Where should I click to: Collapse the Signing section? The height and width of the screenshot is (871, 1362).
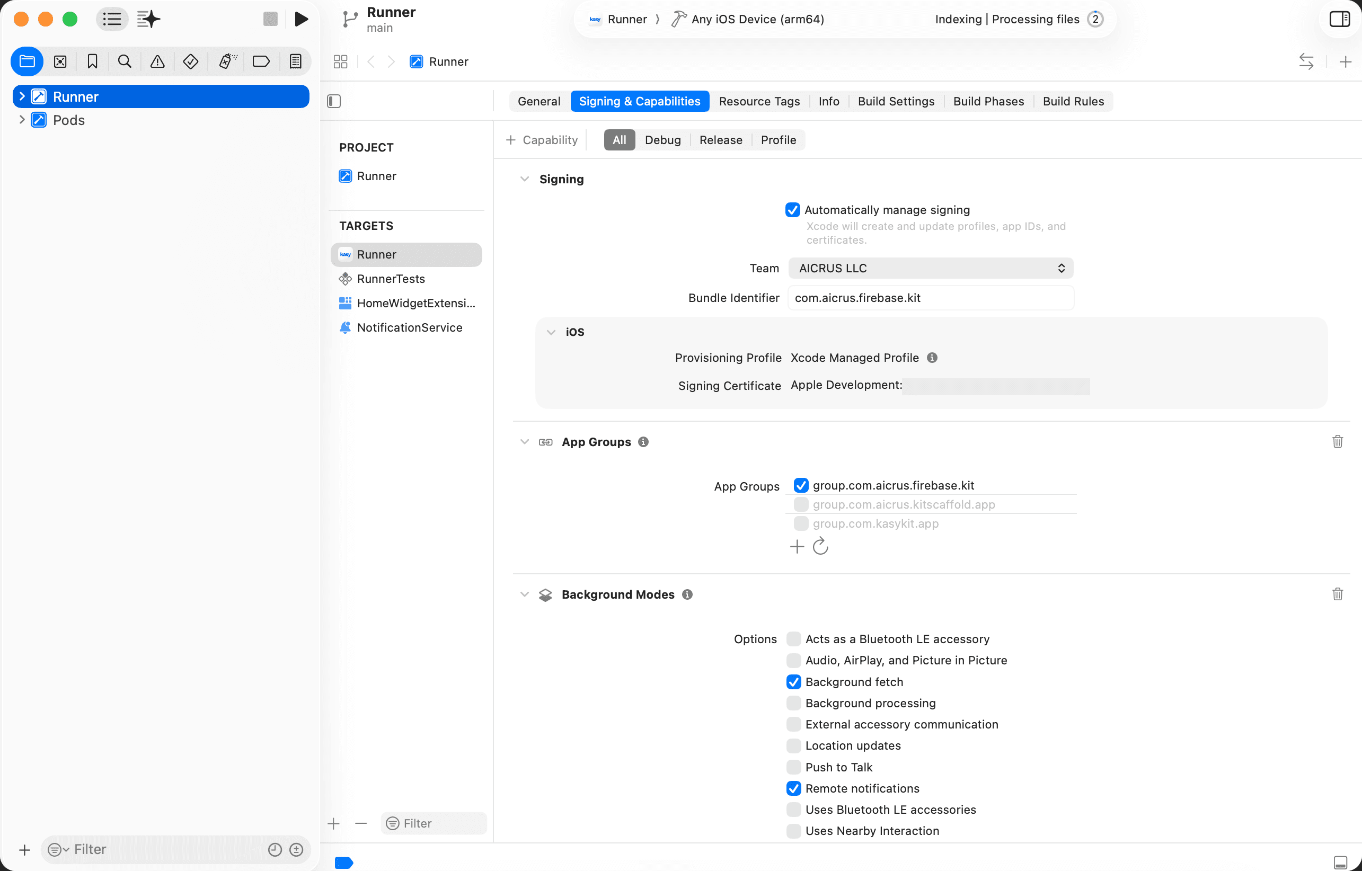(524, 179)
